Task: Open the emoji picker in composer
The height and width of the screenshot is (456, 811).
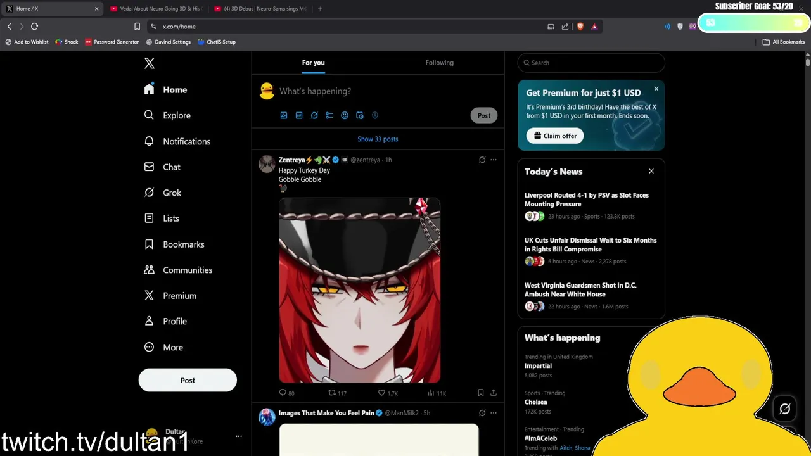Action: tap(345, 115)
